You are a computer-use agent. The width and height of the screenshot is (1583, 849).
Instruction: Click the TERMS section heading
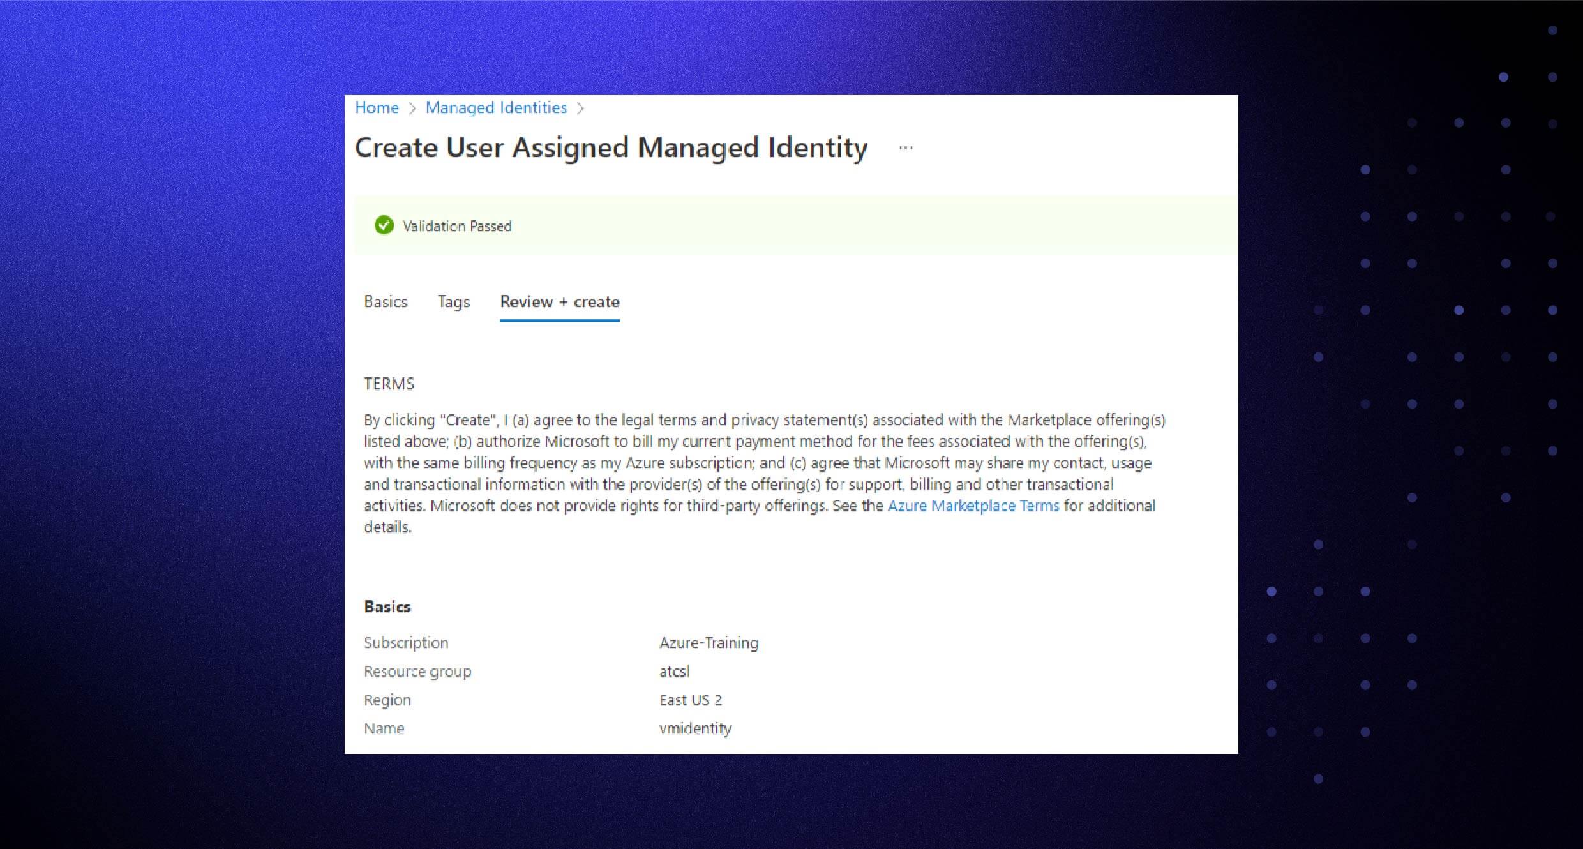[388, 384]
